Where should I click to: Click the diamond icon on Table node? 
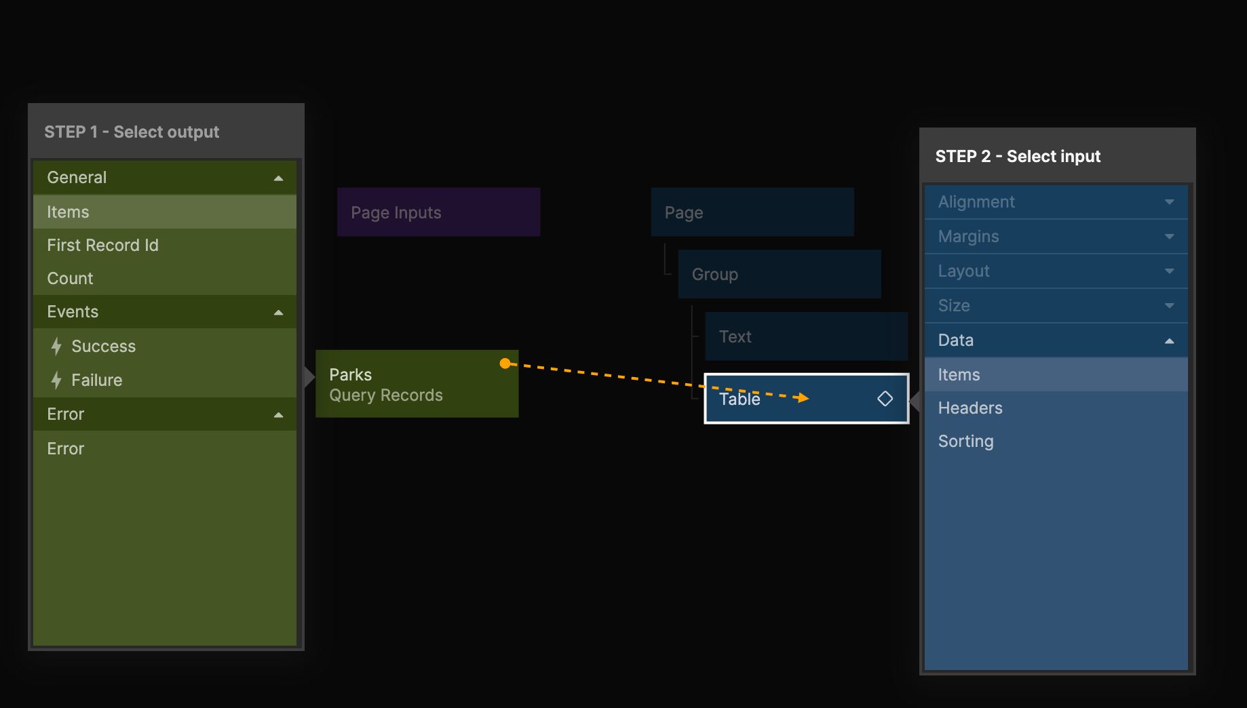(x=885, y=399)
